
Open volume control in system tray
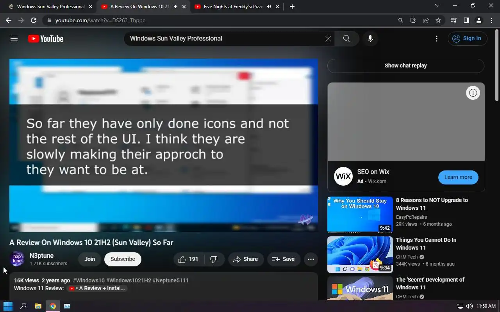click(x=470, y=306)
